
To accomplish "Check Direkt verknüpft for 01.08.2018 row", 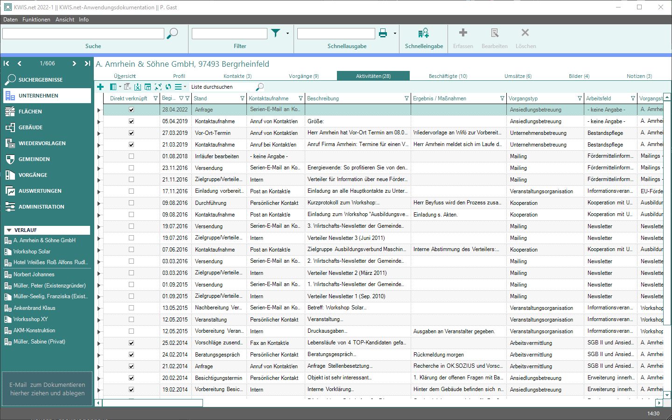I will pyautogui.click(x=131, y=156).
